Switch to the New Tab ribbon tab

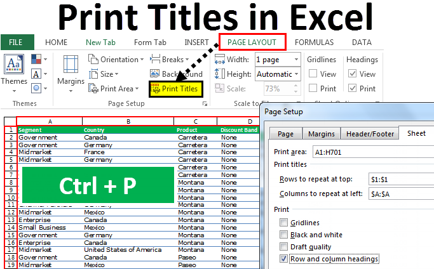point(100,43)
